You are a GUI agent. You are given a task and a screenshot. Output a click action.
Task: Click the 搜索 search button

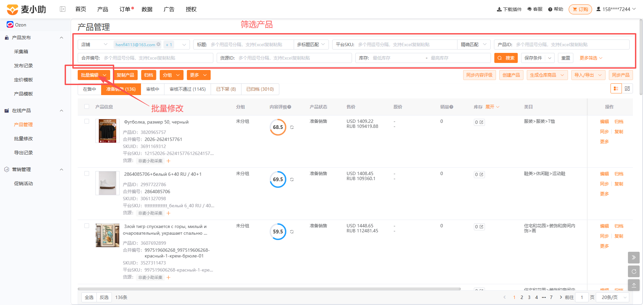[506, 58]
